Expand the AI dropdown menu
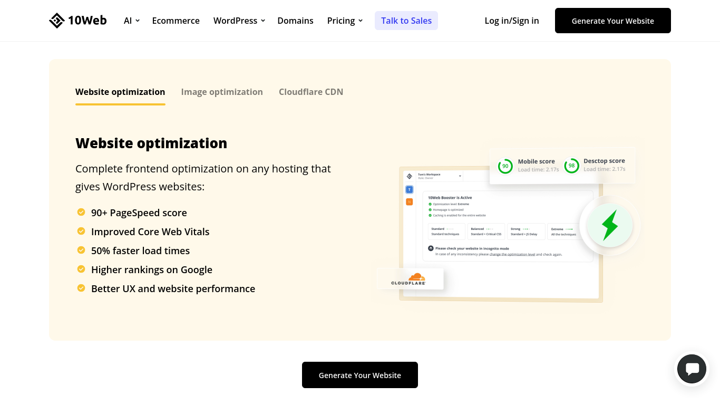720x405 pixels. 131,21
